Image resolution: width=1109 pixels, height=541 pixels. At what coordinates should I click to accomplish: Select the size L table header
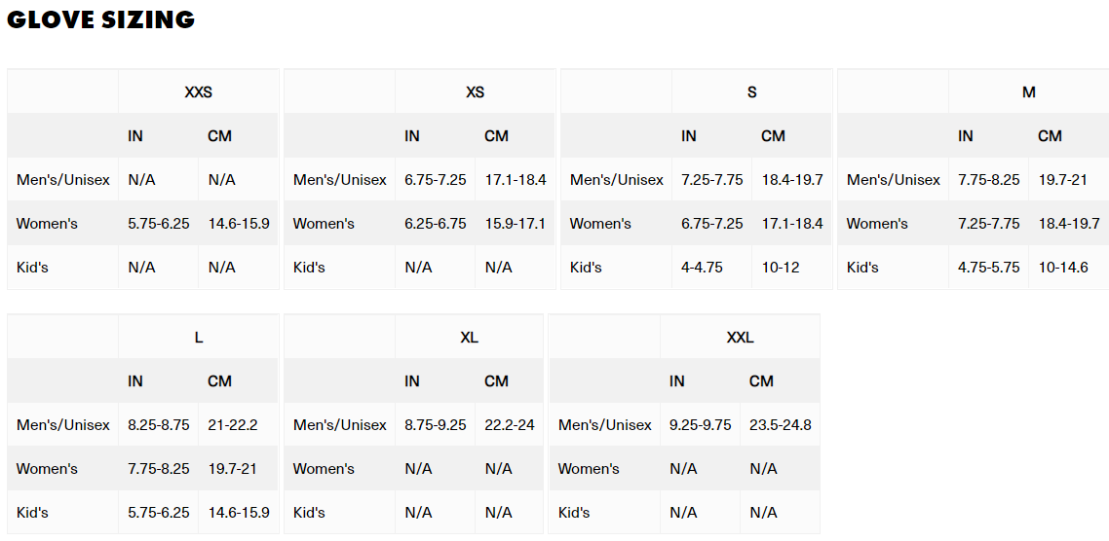198,338
